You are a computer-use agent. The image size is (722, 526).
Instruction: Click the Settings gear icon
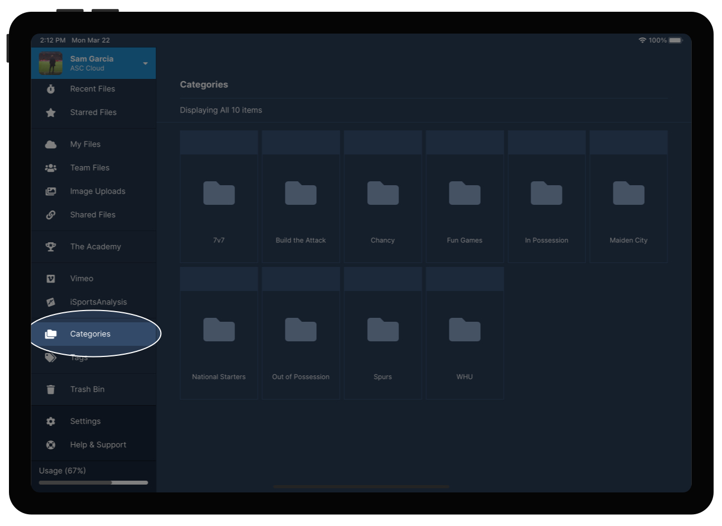click(51, 421)
